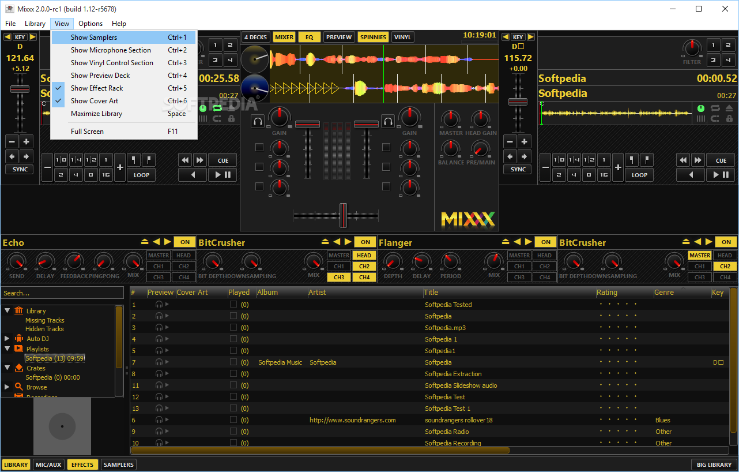
Task: Toggle SPINNIES display button
Action: pyautogui.click(x=373, y=37)
